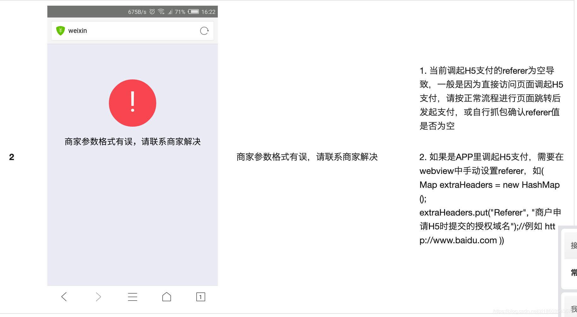This screenshot has width=577, height=317.
Task: Click the Wi-Fi icon in status bar
Action: (x=161, y=12)
